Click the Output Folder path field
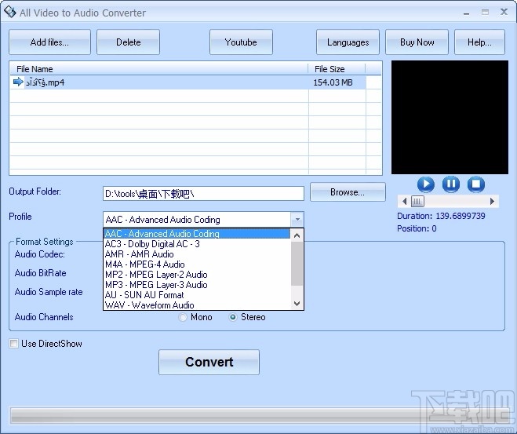 [203, 194]
